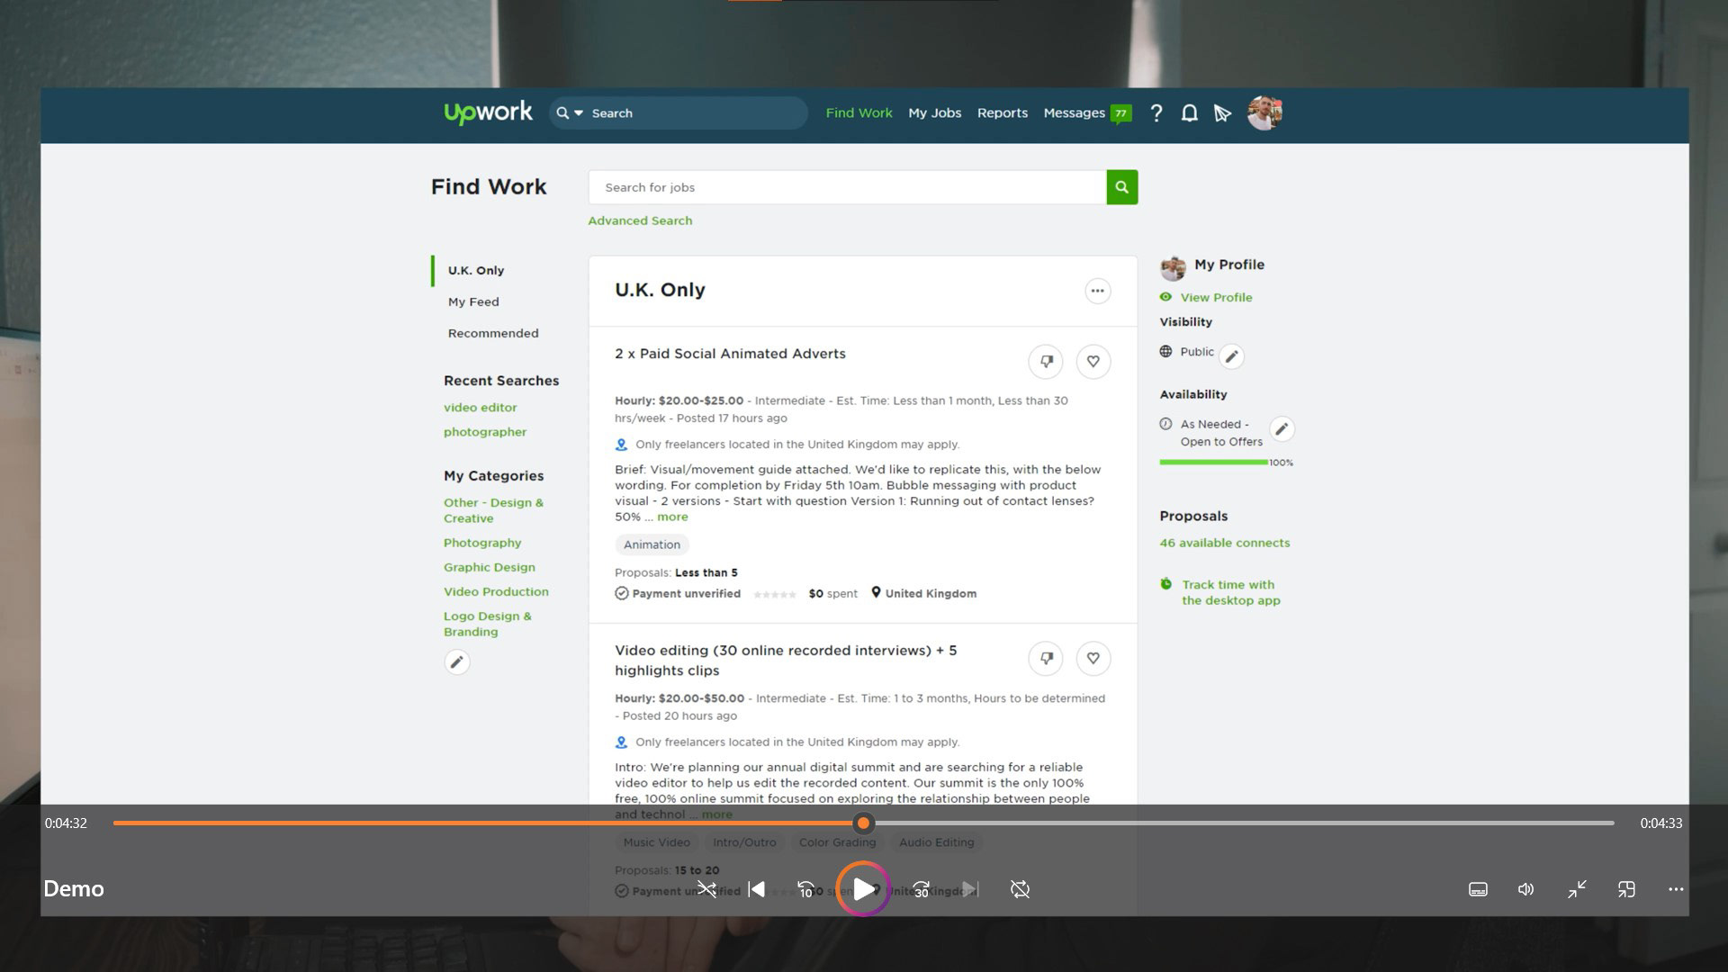
Task: Edit profile visibility with the pencil icon
Action: click(x=1231, y=356)
